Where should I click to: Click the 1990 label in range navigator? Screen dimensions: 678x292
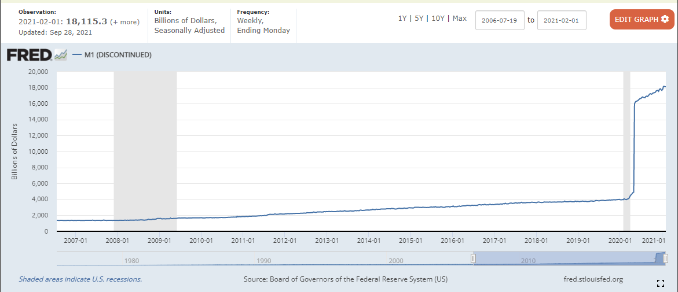(264, 260)
